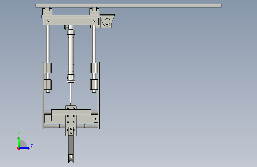257x167 pixels.
Task: Select the thin piston rod below cylinder
Action: coord(71,93)
